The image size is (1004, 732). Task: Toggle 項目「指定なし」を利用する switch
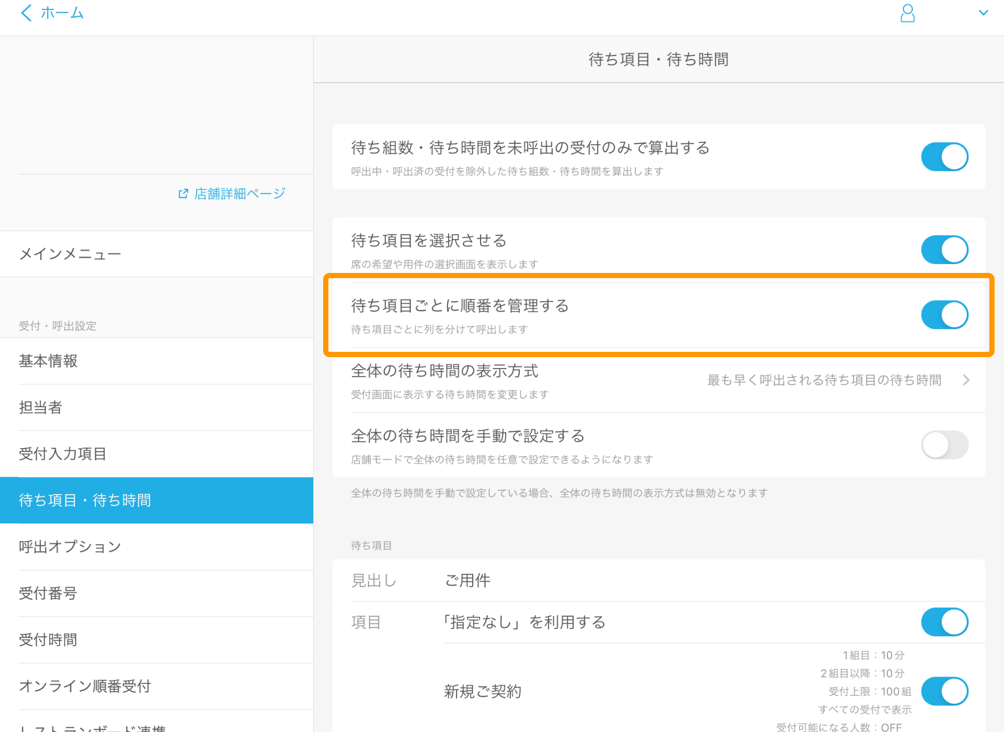945,622
